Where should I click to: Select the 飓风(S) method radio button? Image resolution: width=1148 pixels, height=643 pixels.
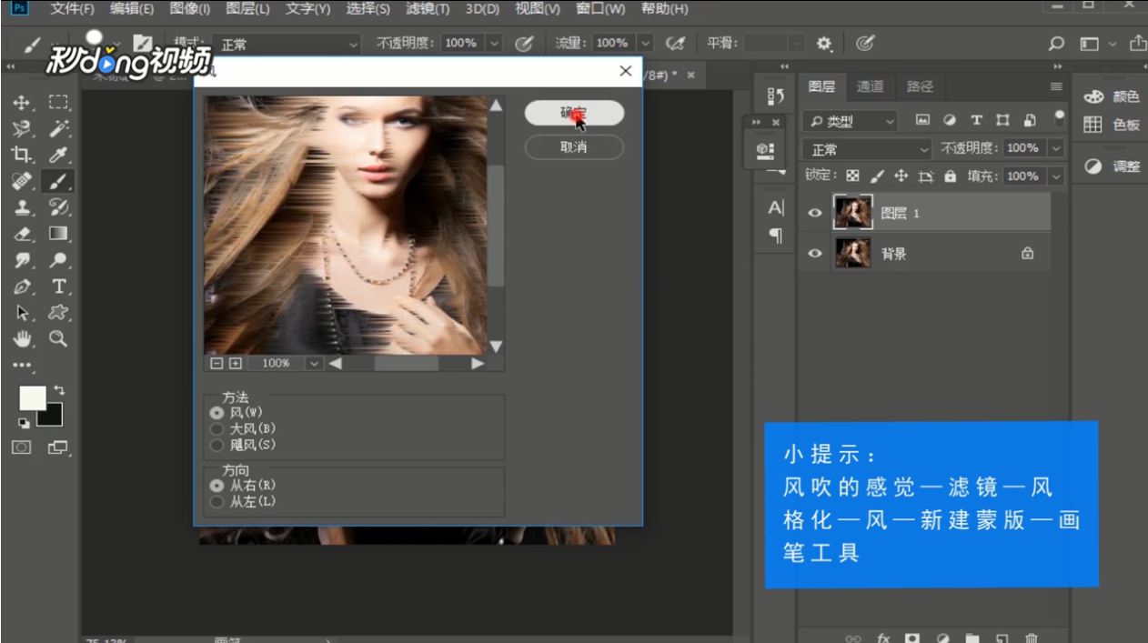[x=217, y=445]
